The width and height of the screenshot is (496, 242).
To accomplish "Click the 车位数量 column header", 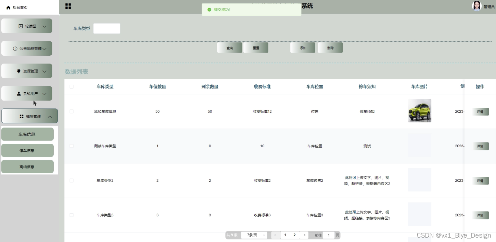I will [157, 86].
